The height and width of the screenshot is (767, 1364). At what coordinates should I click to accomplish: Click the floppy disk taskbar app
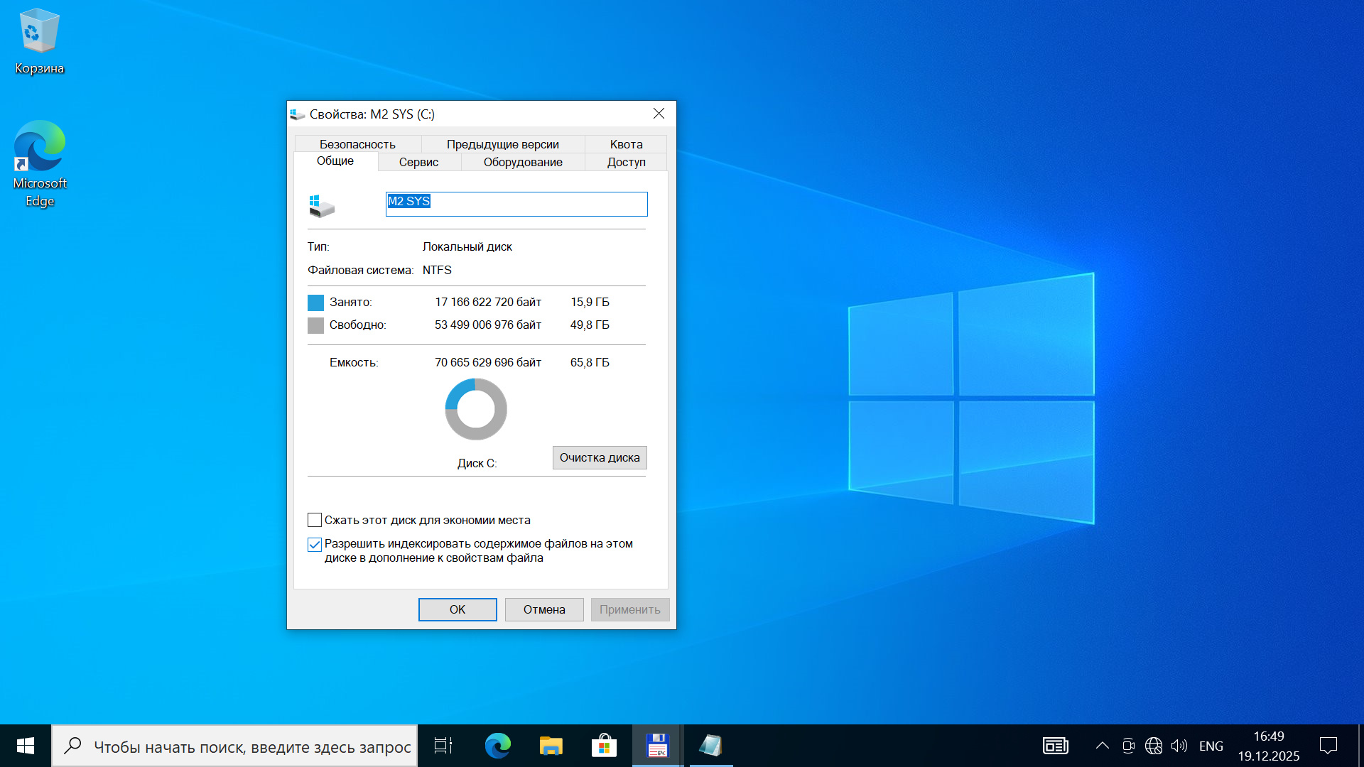click(657, 746)
